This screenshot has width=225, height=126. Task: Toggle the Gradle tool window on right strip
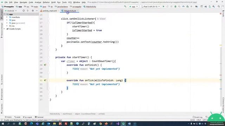[224, 13]
